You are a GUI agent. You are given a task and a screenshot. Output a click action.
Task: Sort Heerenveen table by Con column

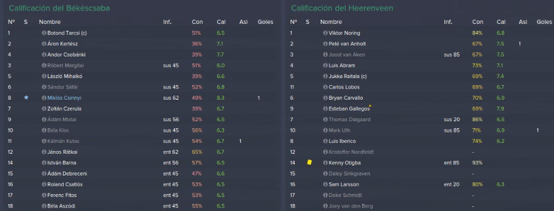[x=478, y=22]
